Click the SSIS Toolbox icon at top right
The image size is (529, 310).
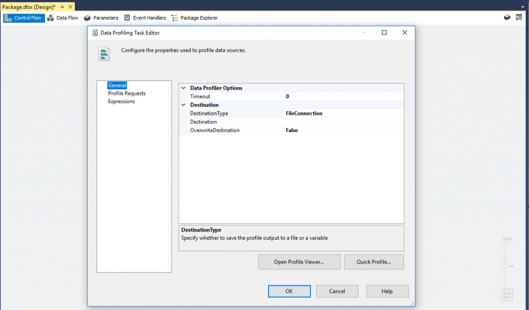click(x=507, y=18)
